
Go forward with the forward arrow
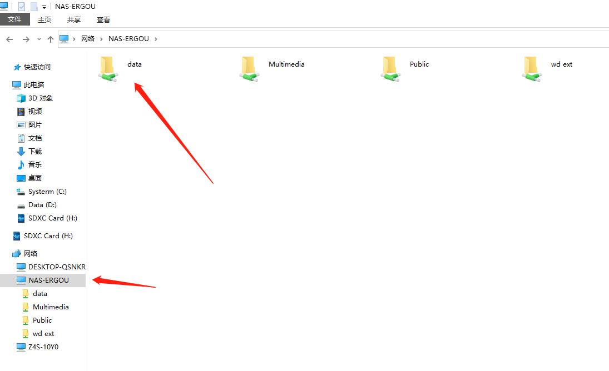pyautogui.click(x=26, y=39)
